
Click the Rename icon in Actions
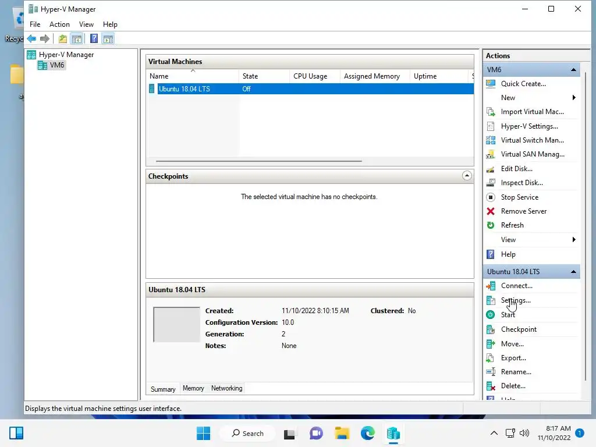[x=491, y=372]
